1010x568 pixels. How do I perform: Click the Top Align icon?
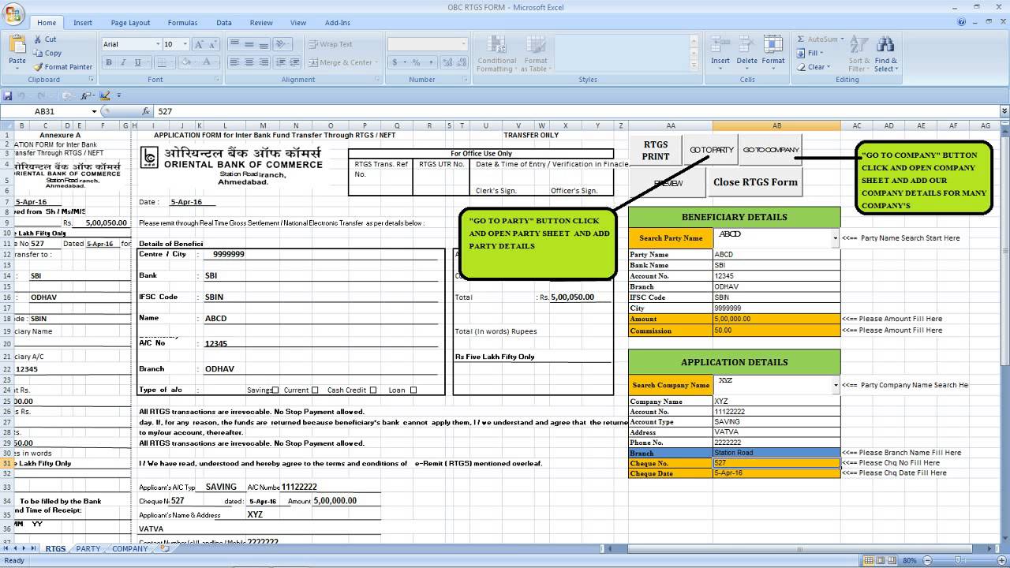(x=234, y=44)
